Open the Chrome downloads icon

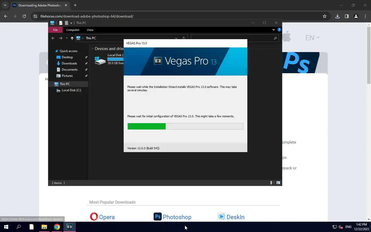(x=338, y=16)
